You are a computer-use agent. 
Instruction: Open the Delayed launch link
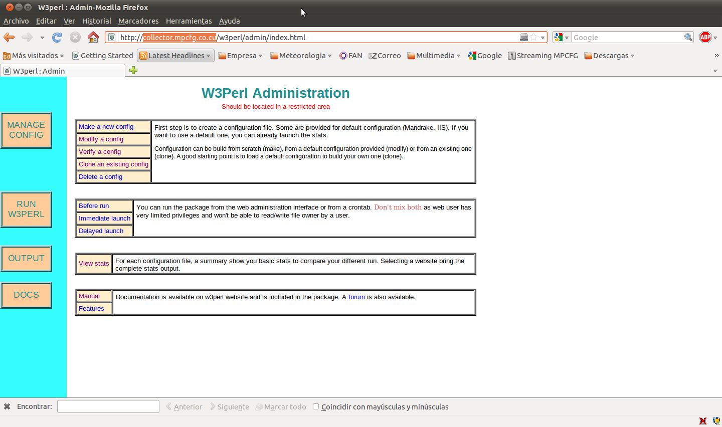101,231
